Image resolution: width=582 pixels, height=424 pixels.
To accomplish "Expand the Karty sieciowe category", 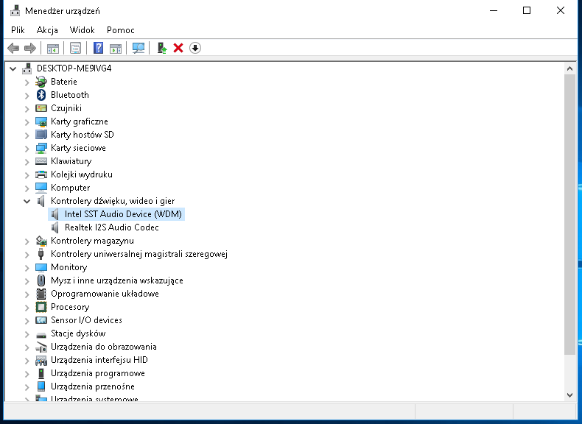I will click(27, 149).
